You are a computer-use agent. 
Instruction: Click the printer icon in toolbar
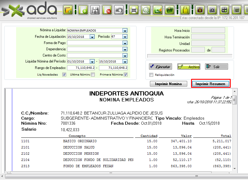point(134,10)
